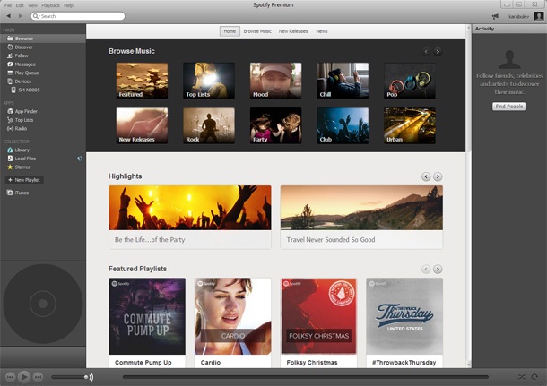547x386 pixels.
Task: Show next Highlights items
Action: click(438, 176)
